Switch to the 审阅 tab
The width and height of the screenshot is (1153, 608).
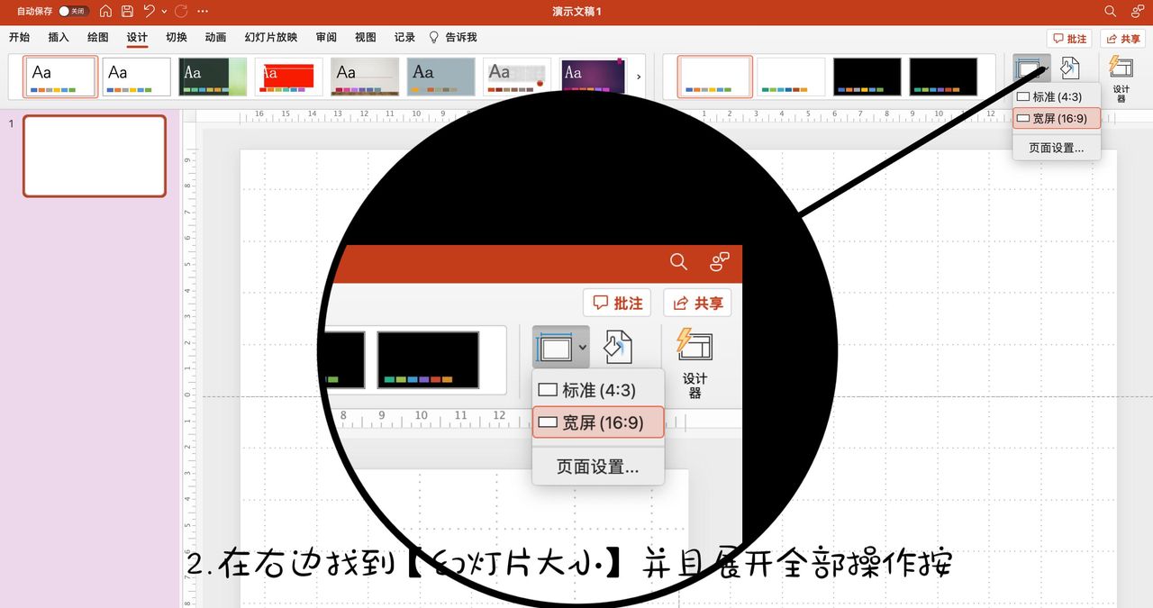coord(326,38)
